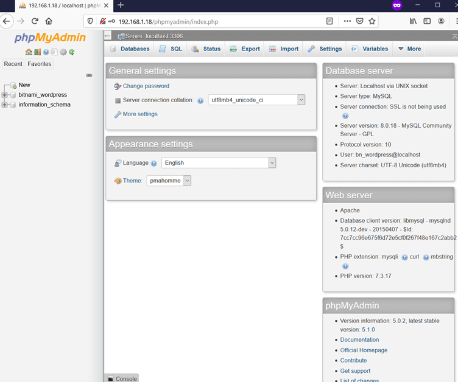Click the Change password link

coord(146,86)
